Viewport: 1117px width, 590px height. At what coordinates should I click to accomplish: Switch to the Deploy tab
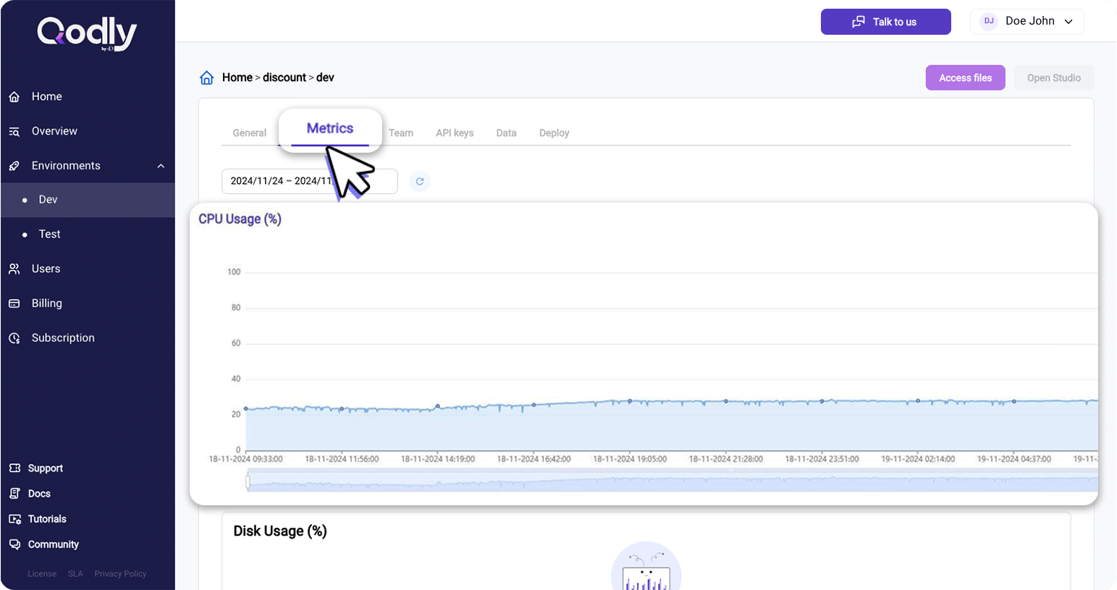coord(554,133)
